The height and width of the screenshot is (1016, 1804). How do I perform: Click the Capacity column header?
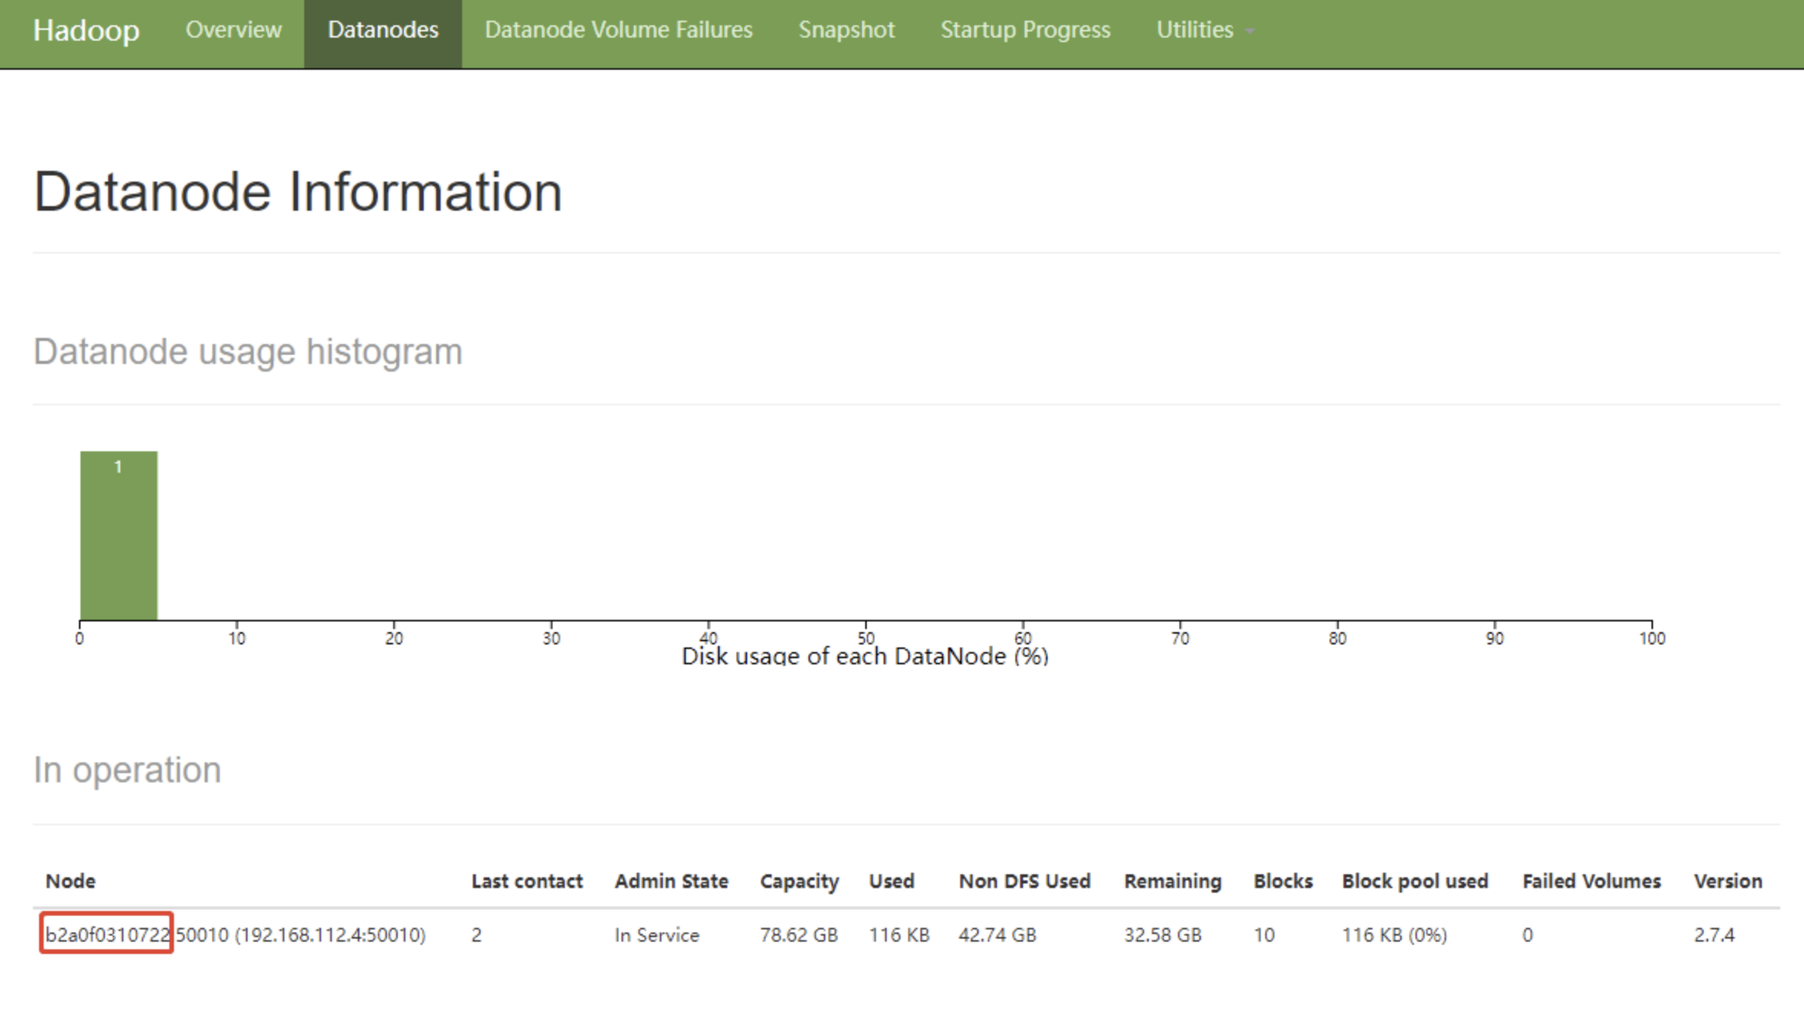click(x=799, y=881)
